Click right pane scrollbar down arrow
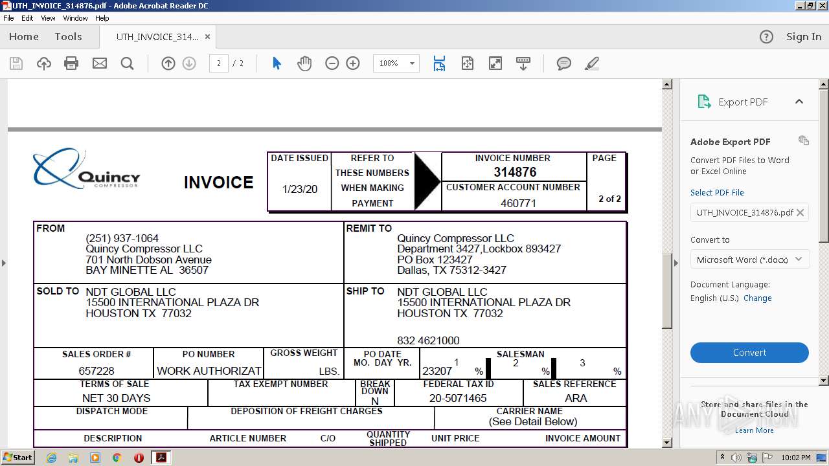Screen dimensions: 829x466 824,381
